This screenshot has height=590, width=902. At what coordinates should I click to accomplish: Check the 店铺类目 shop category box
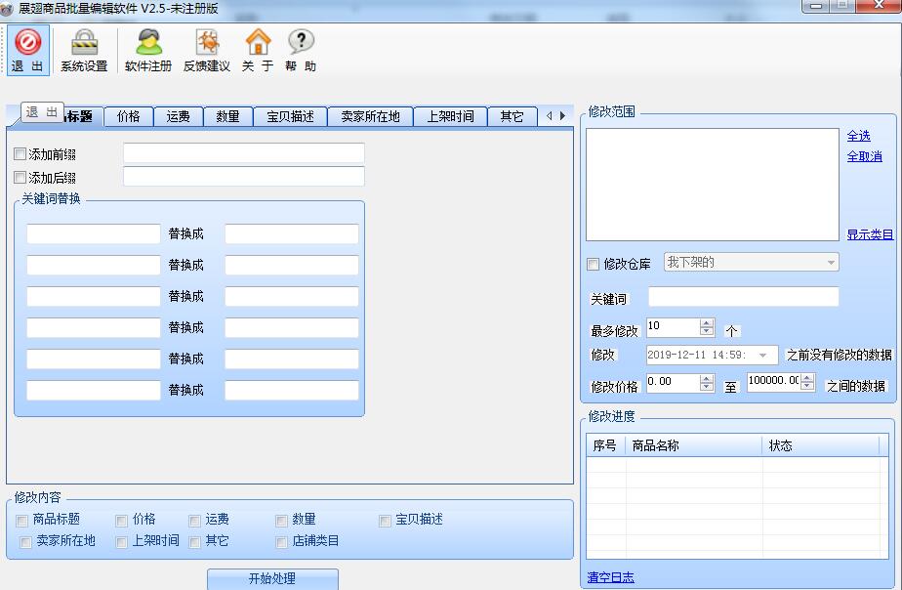pos(281,543)
